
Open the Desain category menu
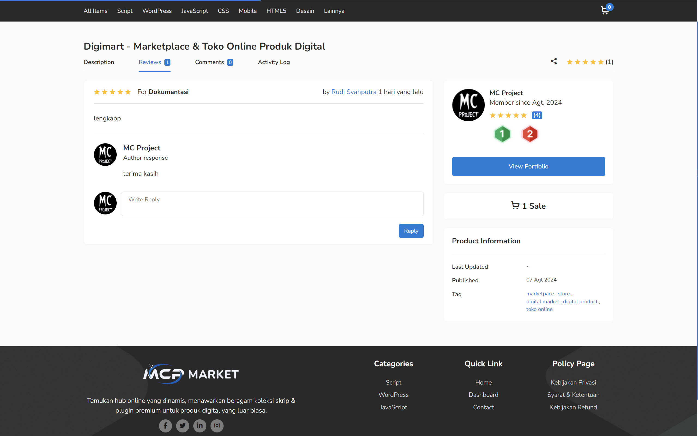305,11
